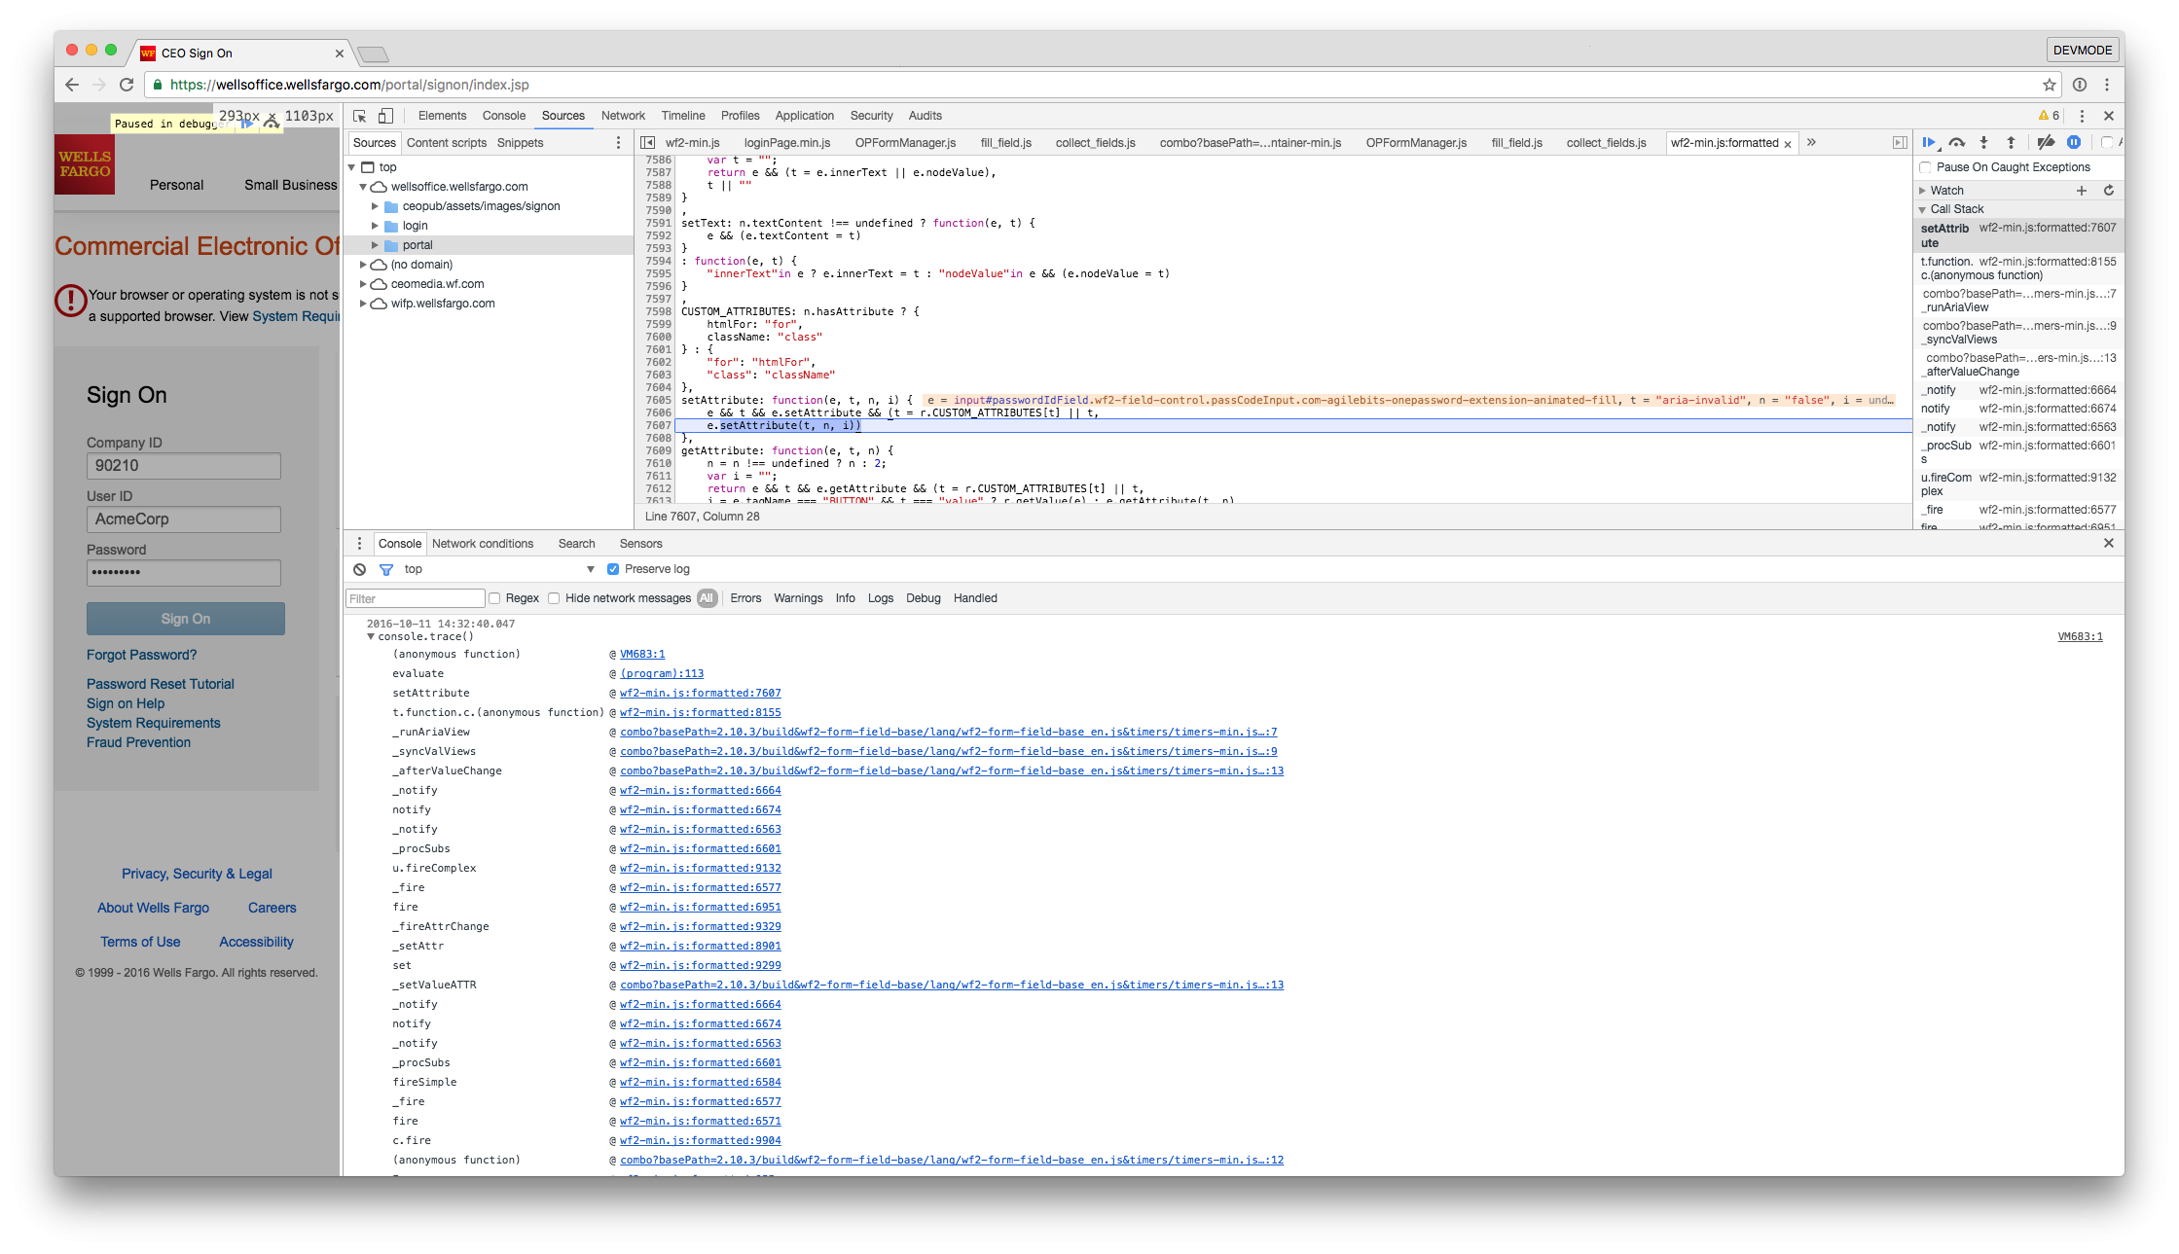Collapse the console.trace() entry

pyautogui.click(x=371, y=637)
